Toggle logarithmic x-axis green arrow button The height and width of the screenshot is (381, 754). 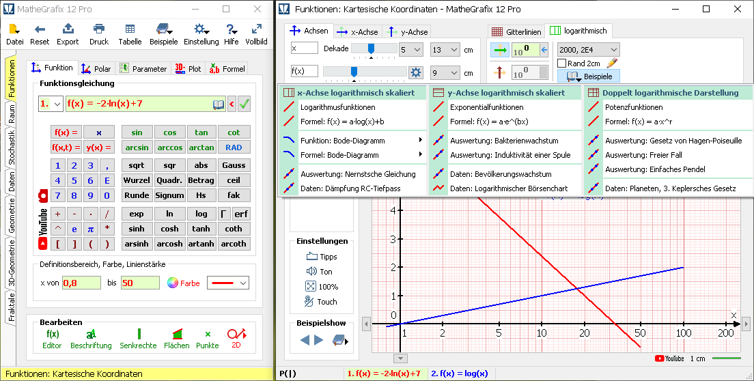coord(500,50)
